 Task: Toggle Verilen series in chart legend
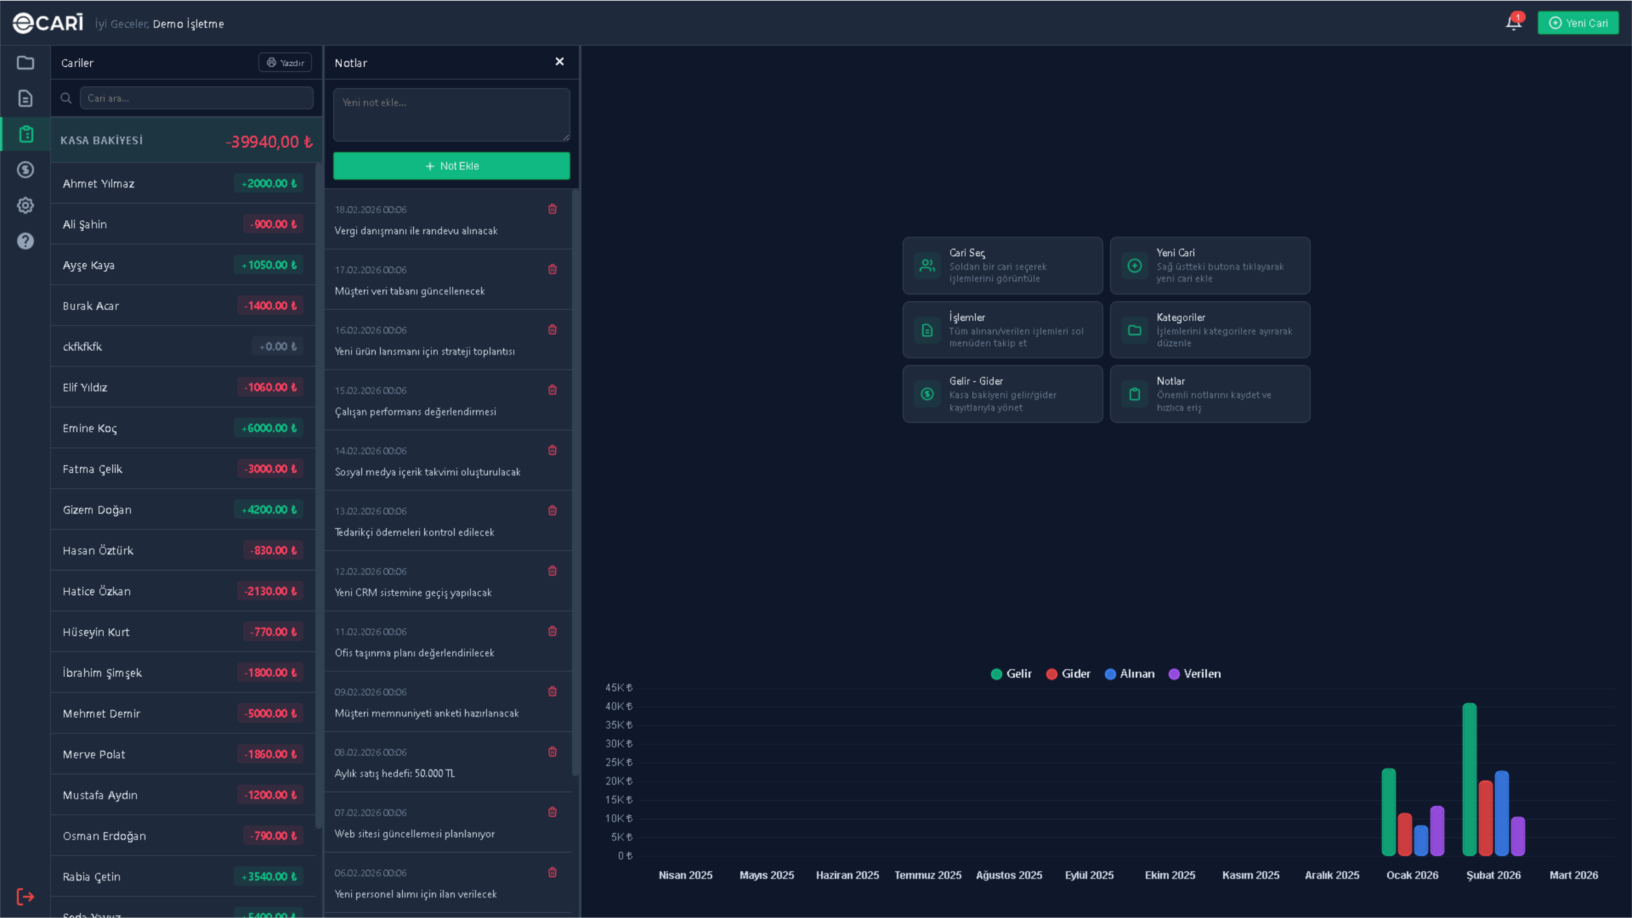[1194, 674]
